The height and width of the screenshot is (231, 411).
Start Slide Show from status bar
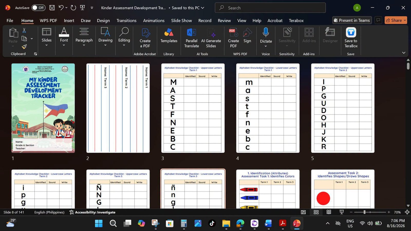342,212
